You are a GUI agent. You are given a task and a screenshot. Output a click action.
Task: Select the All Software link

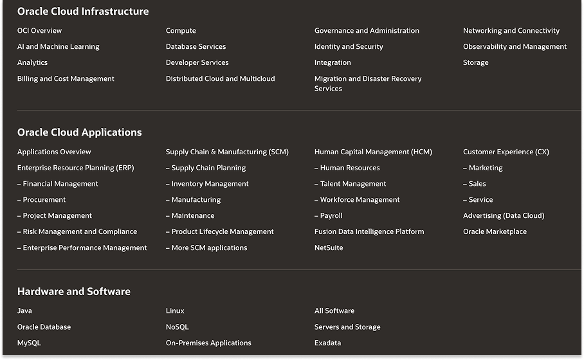click(x=334, y=311)
